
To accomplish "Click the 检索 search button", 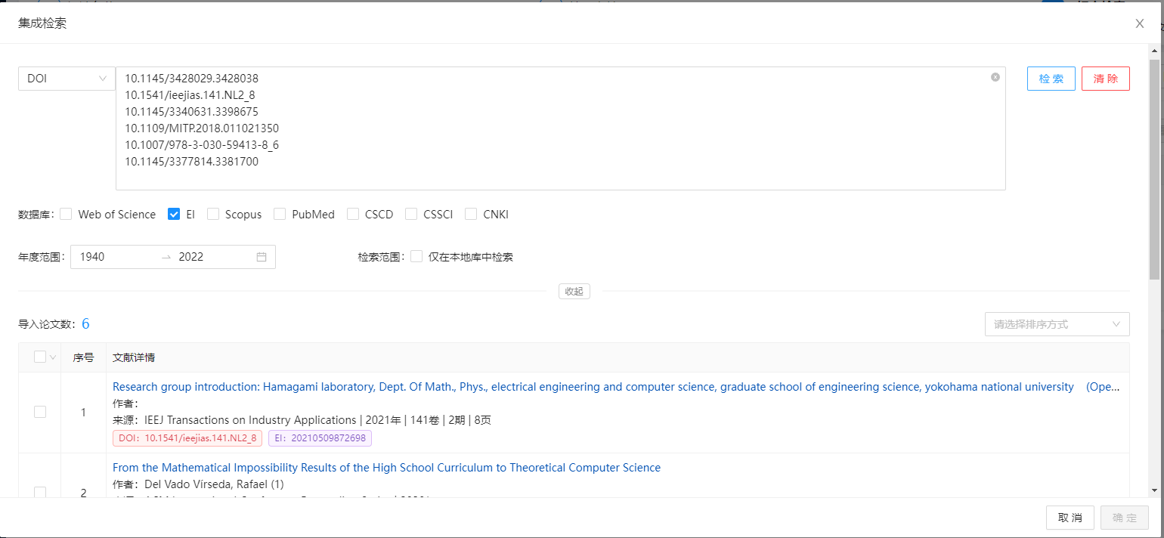I will pos(1051,79).
